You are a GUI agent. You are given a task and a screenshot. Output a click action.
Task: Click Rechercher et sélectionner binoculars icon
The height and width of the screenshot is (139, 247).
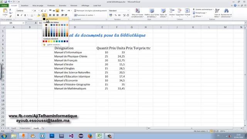point(226,11)
